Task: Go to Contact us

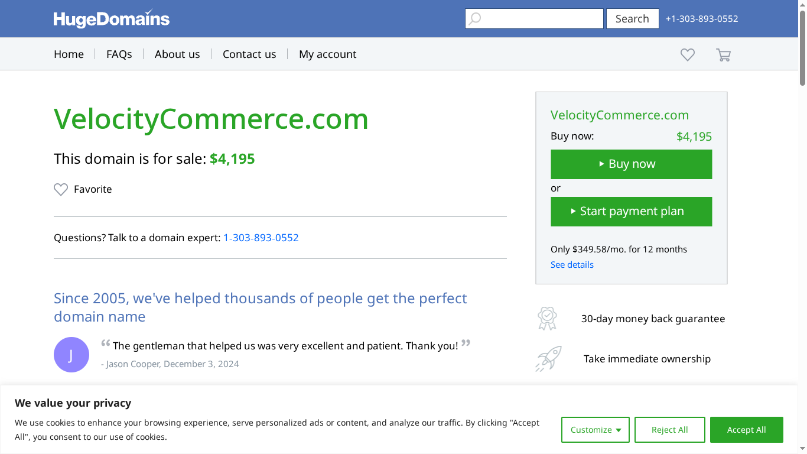Action: pos(249,54)
